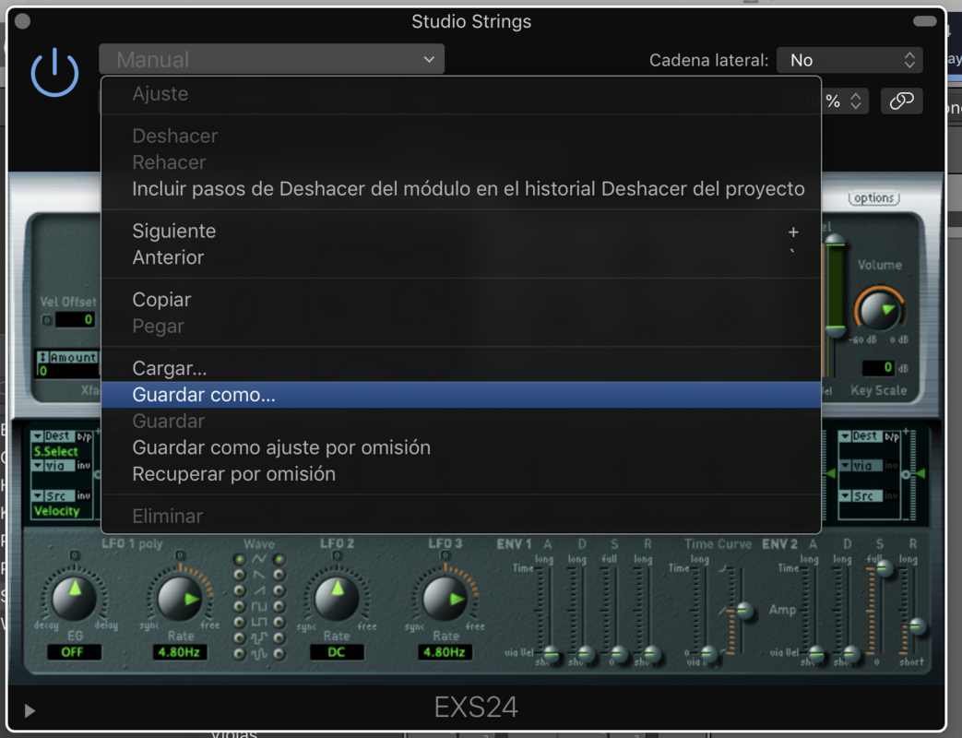Select Anterior in the preset menu

[461, 257]
